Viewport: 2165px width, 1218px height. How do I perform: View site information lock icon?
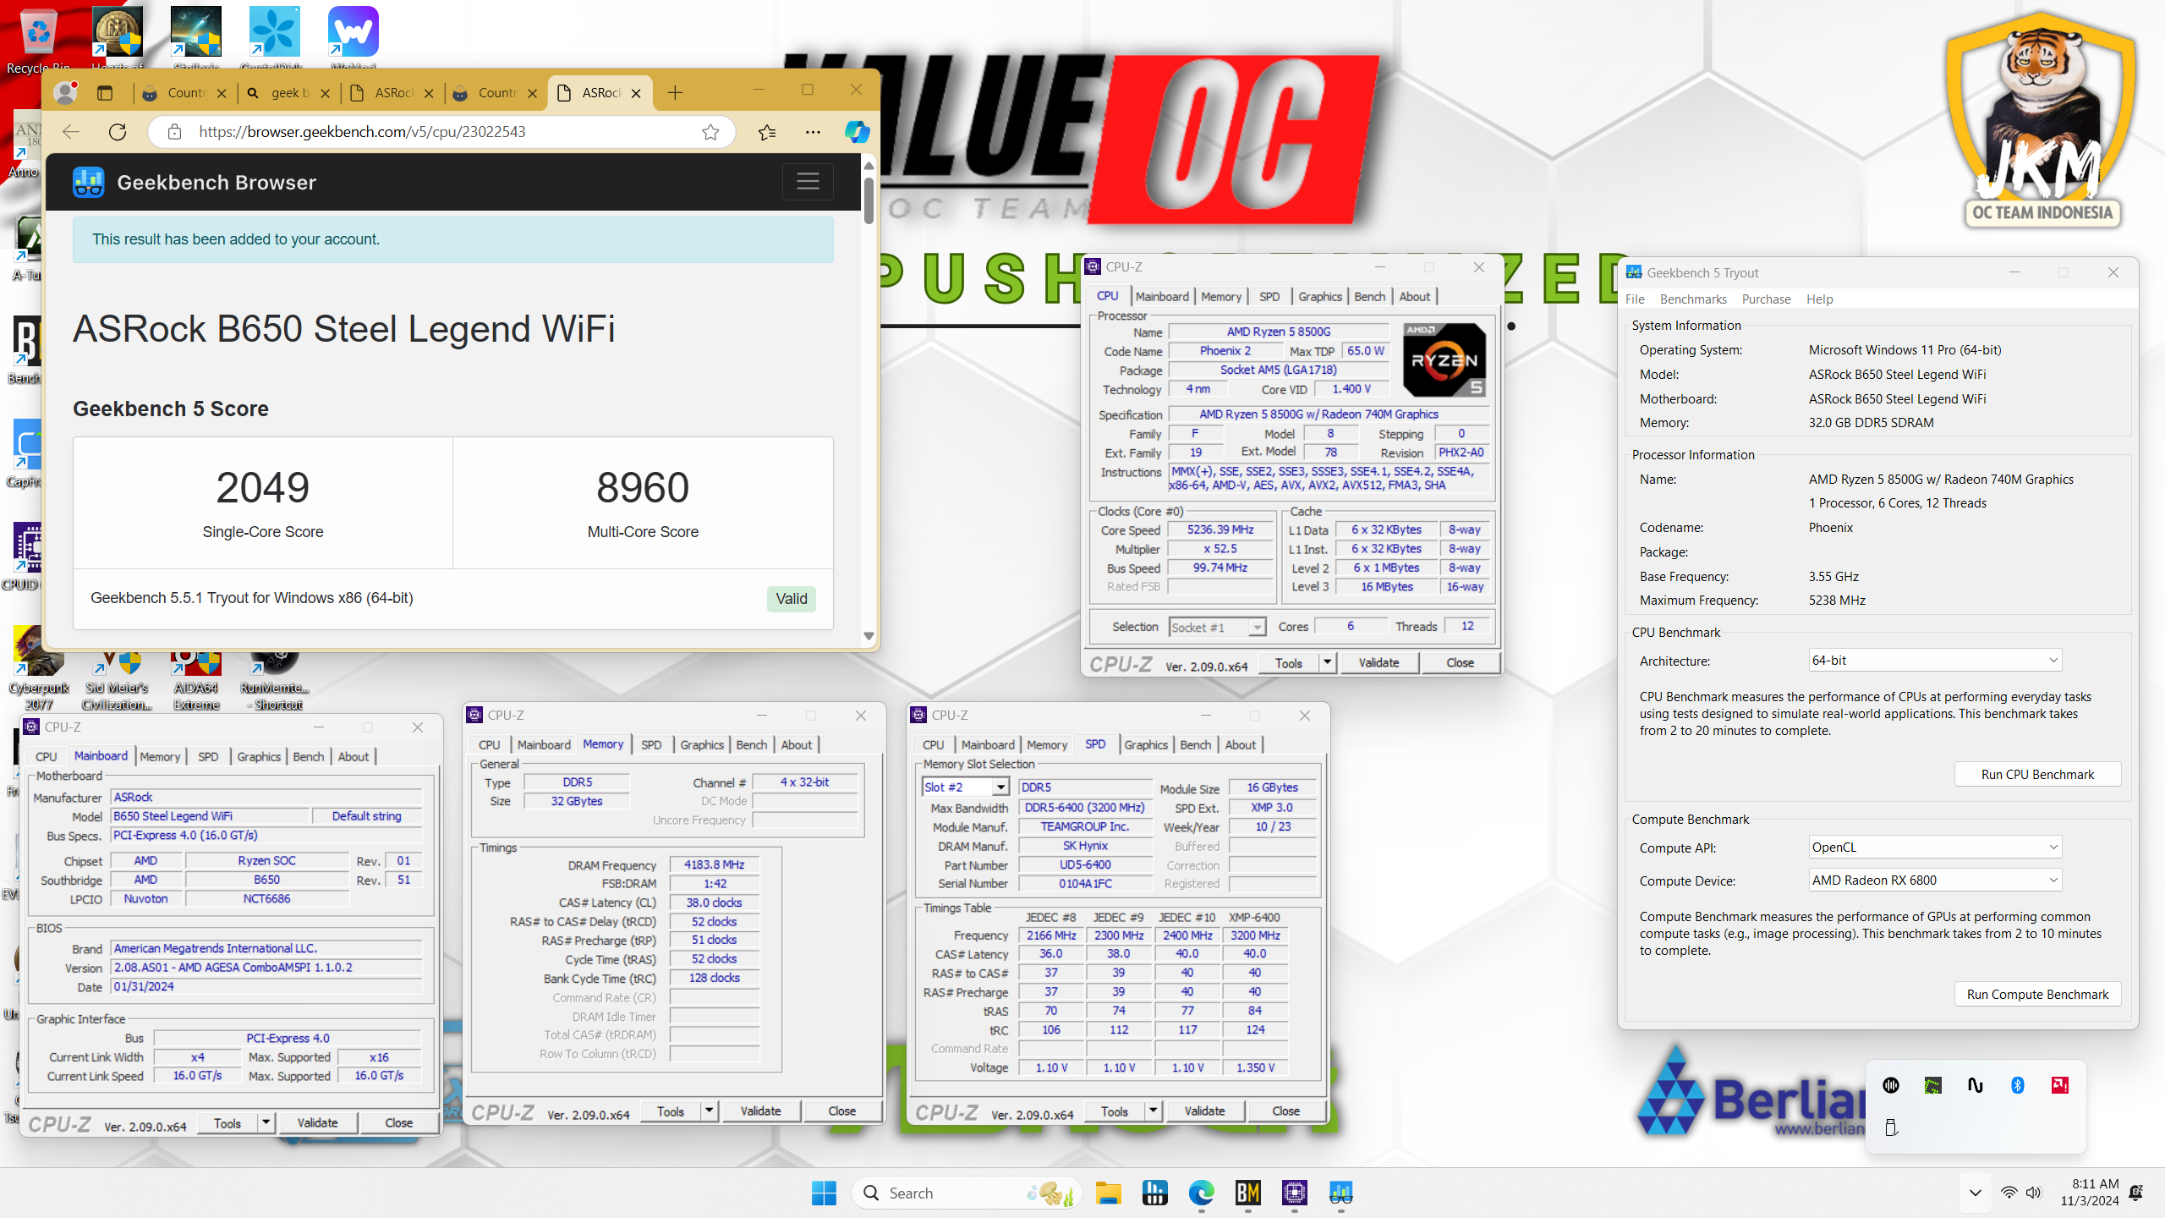point(174,132)
